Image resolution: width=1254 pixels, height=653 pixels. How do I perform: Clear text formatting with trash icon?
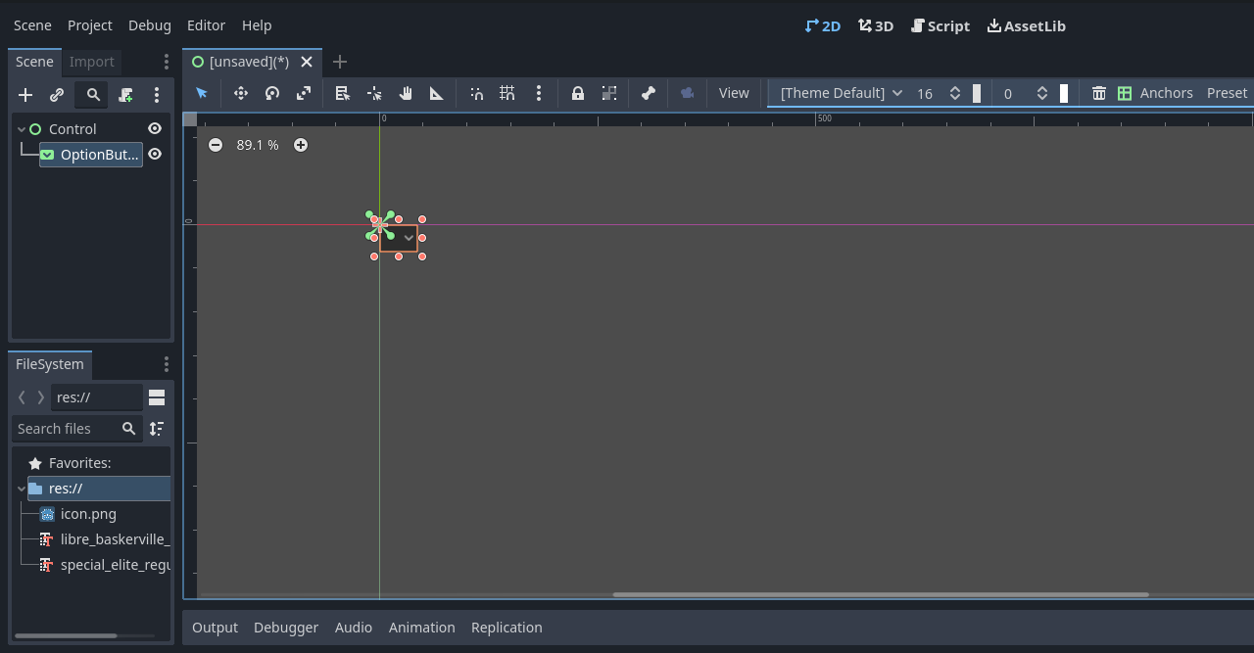click(1099, 93)
